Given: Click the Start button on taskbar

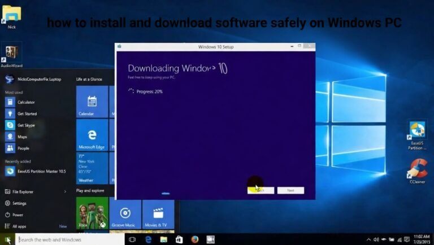Looking at the screenshot, I should (x=7, y=239).
